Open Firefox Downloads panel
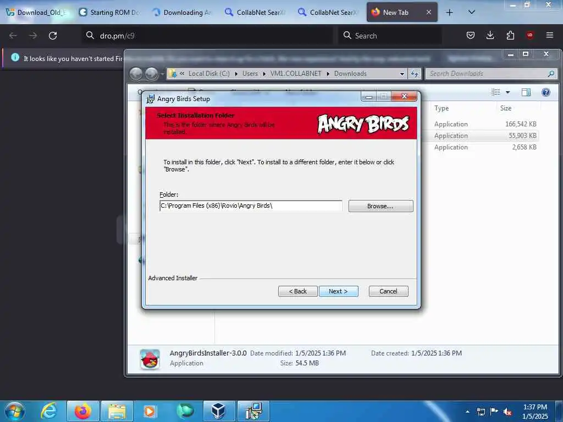The height and width of the screenshot is (422, 563). click(490, 35)
